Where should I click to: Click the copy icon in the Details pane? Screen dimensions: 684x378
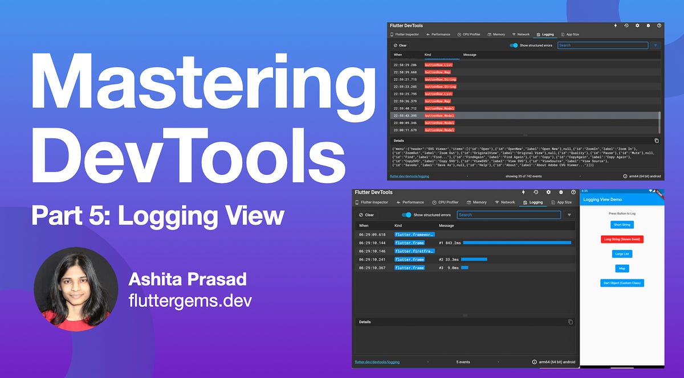657,139
